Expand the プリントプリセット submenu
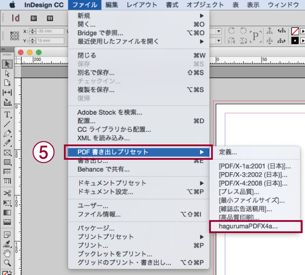The width and height of the screenshot is (305, 275). tap(139, 237)
